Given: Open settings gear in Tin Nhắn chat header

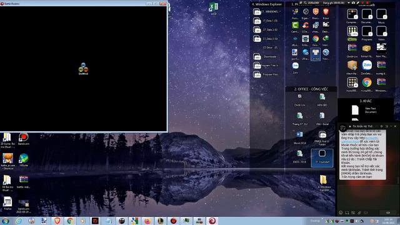Looking at the screenshot, I should pyautogui.click(x=382, y=126).
